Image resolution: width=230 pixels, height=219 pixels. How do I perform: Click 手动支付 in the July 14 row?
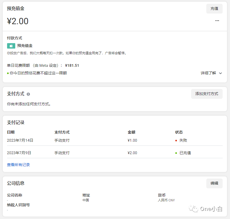(x=62, y=140)
